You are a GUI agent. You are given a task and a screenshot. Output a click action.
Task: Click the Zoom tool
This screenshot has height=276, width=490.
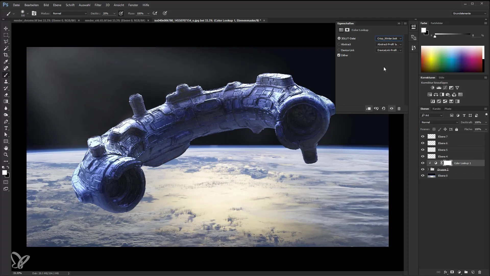point(6,155)
